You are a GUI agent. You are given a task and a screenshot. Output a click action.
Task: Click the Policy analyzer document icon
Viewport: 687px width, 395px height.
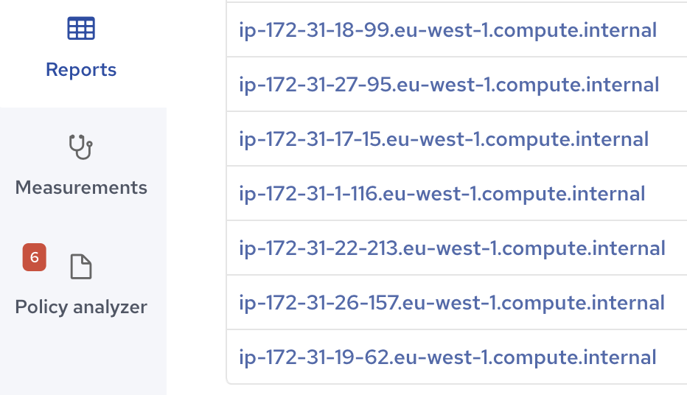81,266
